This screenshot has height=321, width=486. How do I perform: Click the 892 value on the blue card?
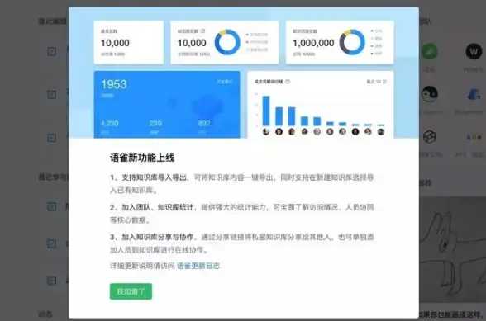click(x=204, y=123)
